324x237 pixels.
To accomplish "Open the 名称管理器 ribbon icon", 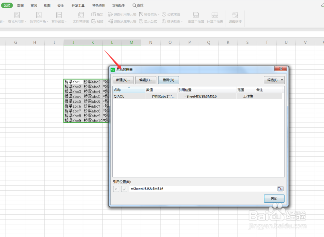I will tap(81, 15).
